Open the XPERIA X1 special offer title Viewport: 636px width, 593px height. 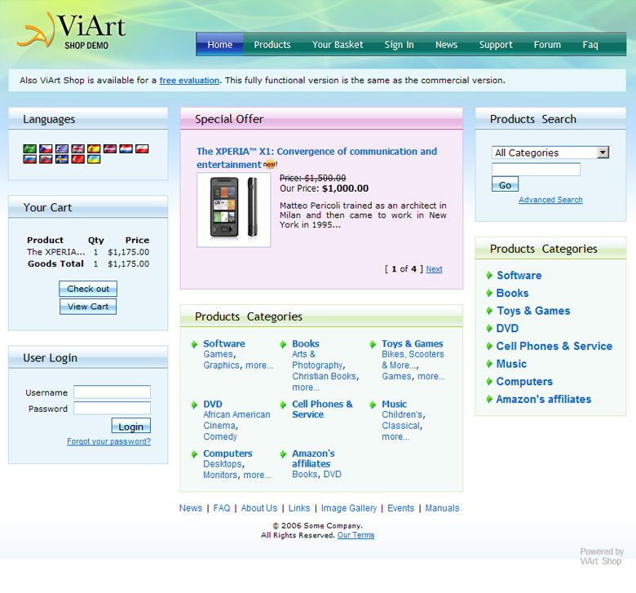pos(317,158)
